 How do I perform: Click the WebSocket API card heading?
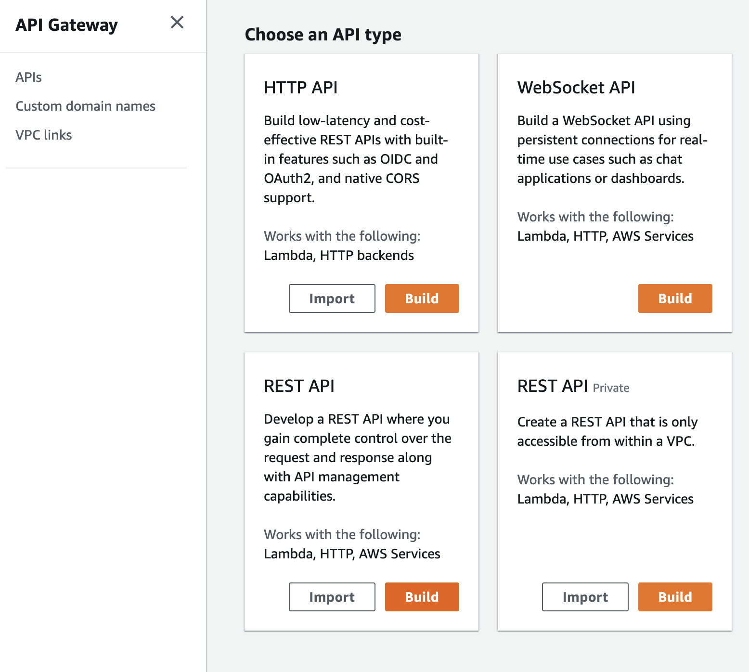tap(576, 88)
